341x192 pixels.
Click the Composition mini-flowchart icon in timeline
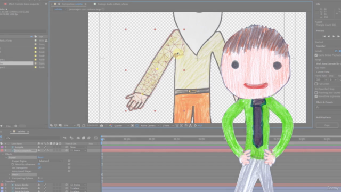point(65,138)
